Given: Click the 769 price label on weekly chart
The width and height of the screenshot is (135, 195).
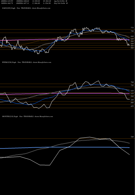Looking at the screenshot, I should click(x=132, y=82).
